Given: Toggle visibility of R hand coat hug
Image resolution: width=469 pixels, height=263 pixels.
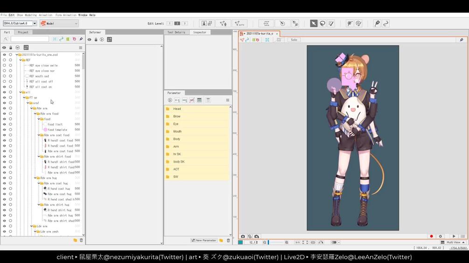Looking at the screenshot, I should pos(4,189).
